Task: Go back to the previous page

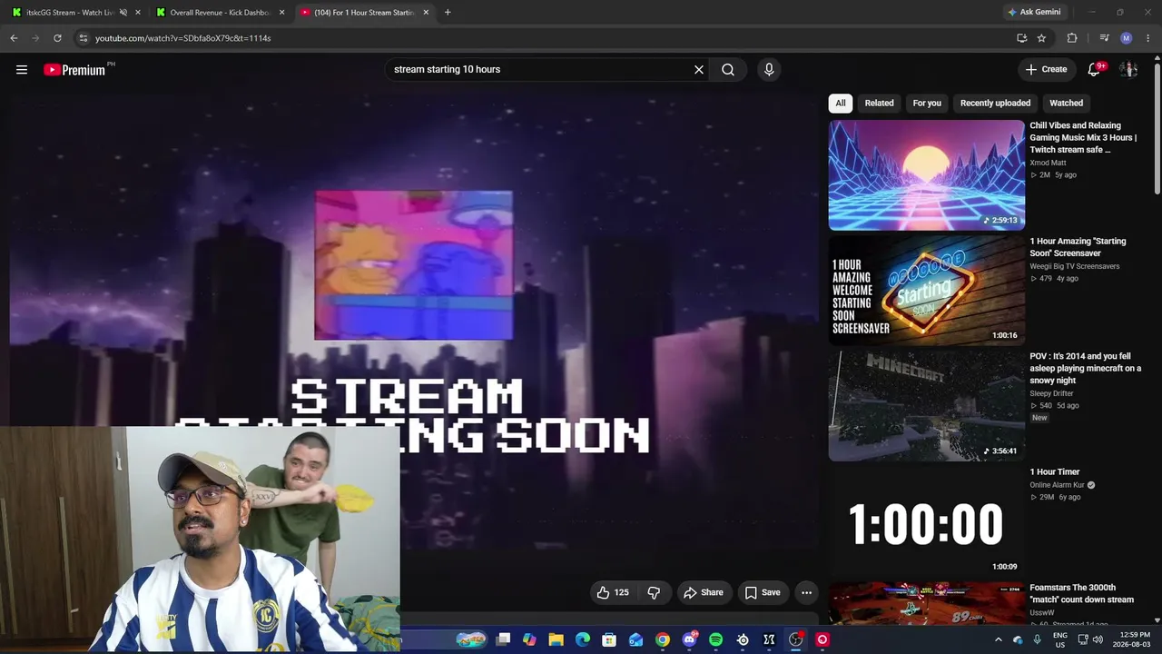Action: 14,38
